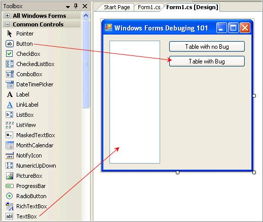Click the form's bottom-right corner resize handle
Screen dimensions: 263x222
[x=254, y=172]
